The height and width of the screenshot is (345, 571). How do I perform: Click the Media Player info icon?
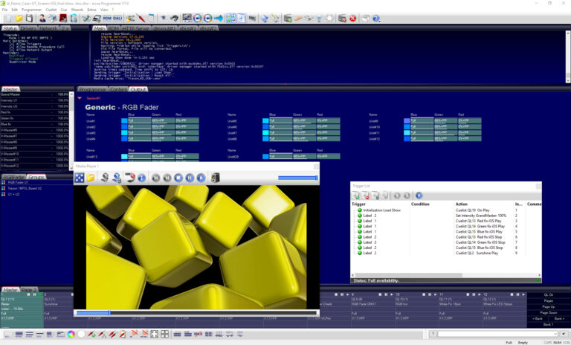coord(142,178)
